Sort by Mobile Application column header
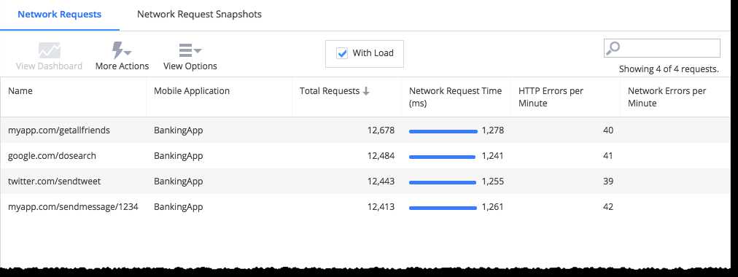This screenshot has height=277, width=738. pyautogui.click(x=192, y=91)
